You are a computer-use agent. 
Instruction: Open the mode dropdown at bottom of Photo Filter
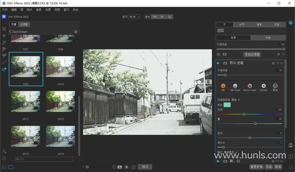point(230,152)
